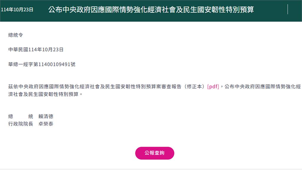Click the header date 114年10月23日
Viewport: 302px width, 170px height.
point(17,10)
